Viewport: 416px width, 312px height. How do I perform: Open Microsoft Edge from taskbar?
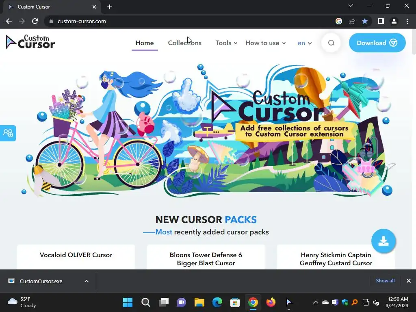click(x=217, y=302)
